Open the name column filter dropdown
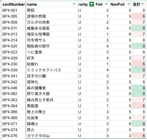This screenshot has height=140, width=147. pyautogui.click(x=74, y=4)
